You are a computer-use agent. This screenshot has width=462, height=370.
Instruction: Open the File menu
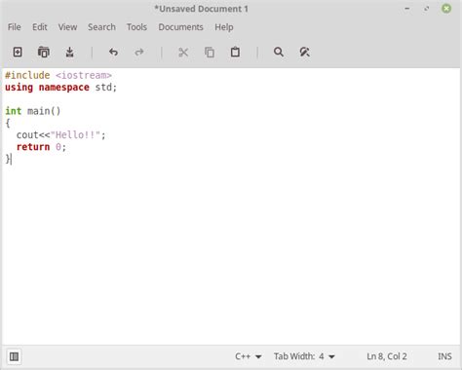[15, 27]
